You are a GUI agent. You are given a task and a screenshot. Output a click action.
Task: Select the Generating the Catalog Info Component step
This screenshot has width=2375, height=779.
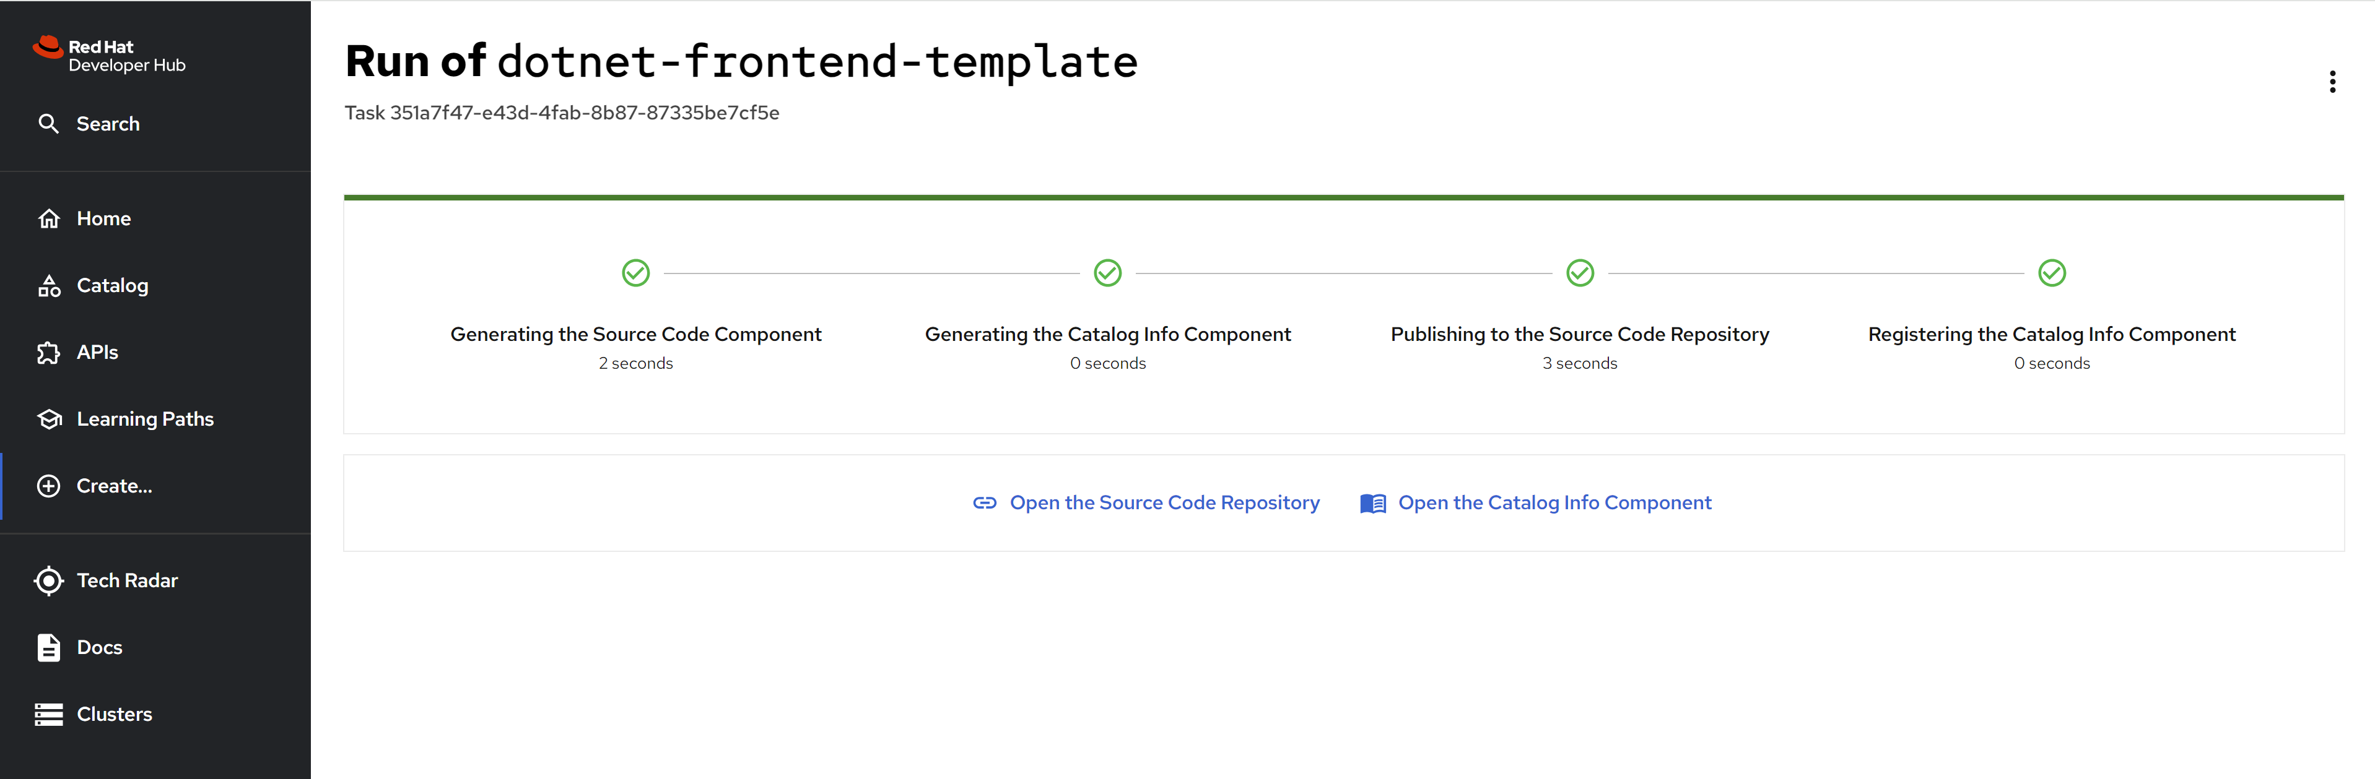(x=1107, y=334)
